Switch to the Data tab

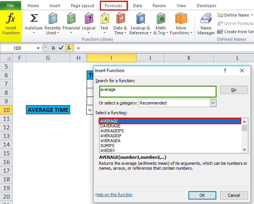tap(138, 6)
